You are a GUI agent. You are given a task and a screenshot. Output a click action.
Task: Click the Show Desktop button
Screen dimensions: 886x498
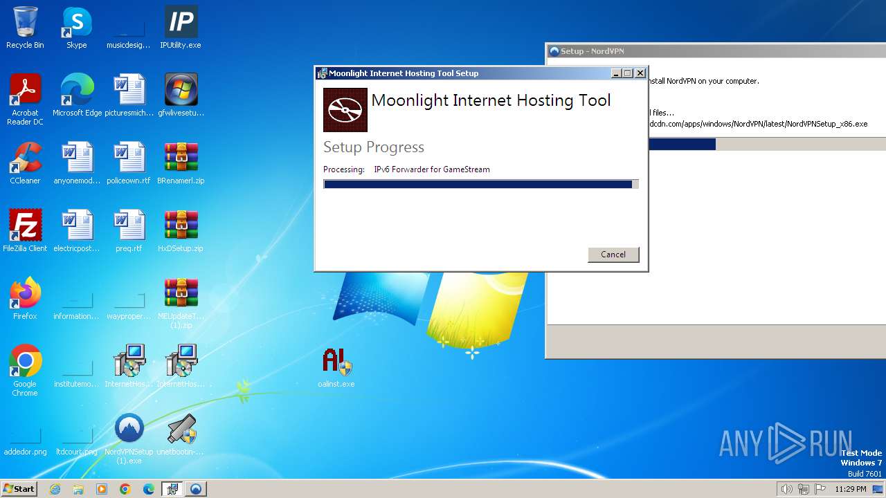pyautogui.click(x=879, y=489)
